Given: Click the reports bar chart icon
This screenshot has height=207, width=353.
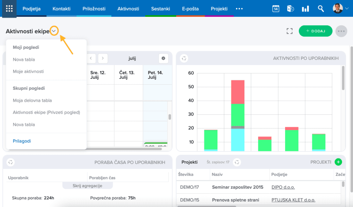Looking at the screenshot, I should [305, 9].
